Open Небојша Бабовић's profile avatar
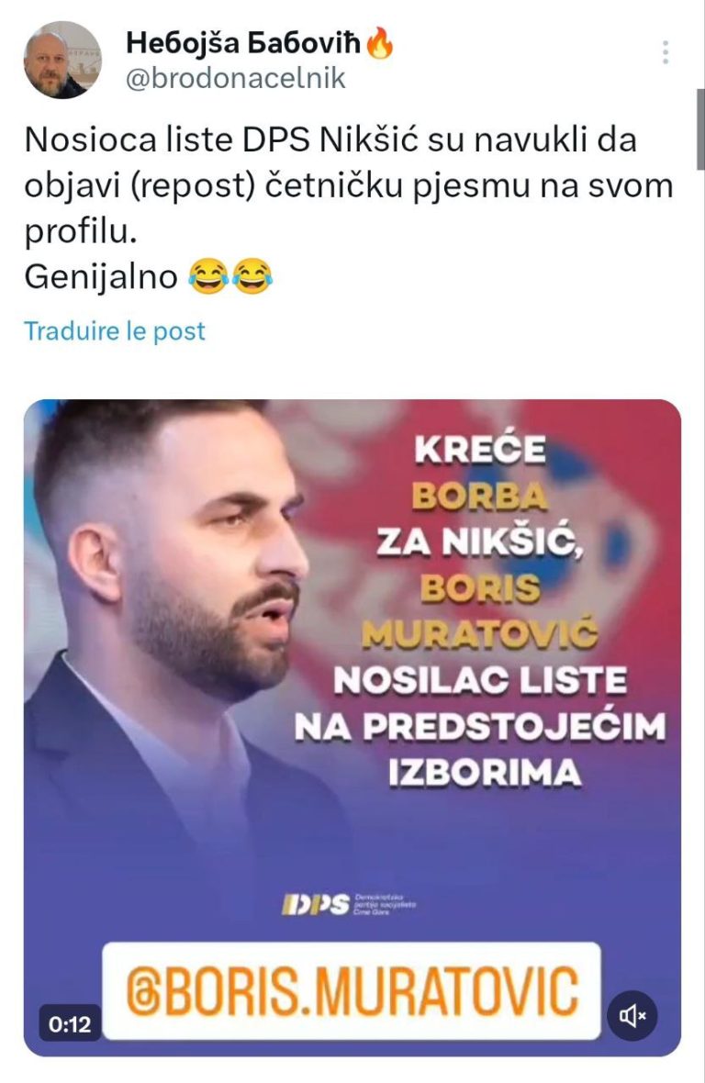 tap(62, 60)
